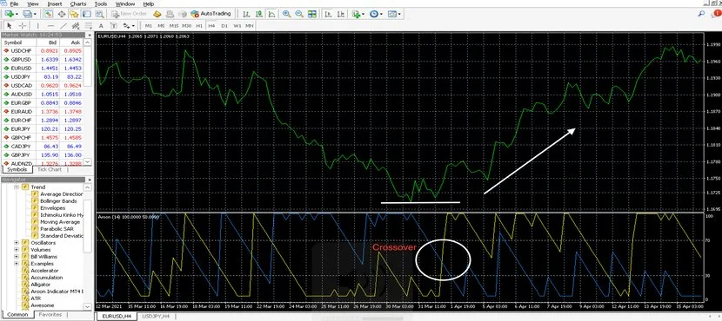722x321 pixels.
Task: Select USDJPY row in Market Watch
Action: coord(43,76)
